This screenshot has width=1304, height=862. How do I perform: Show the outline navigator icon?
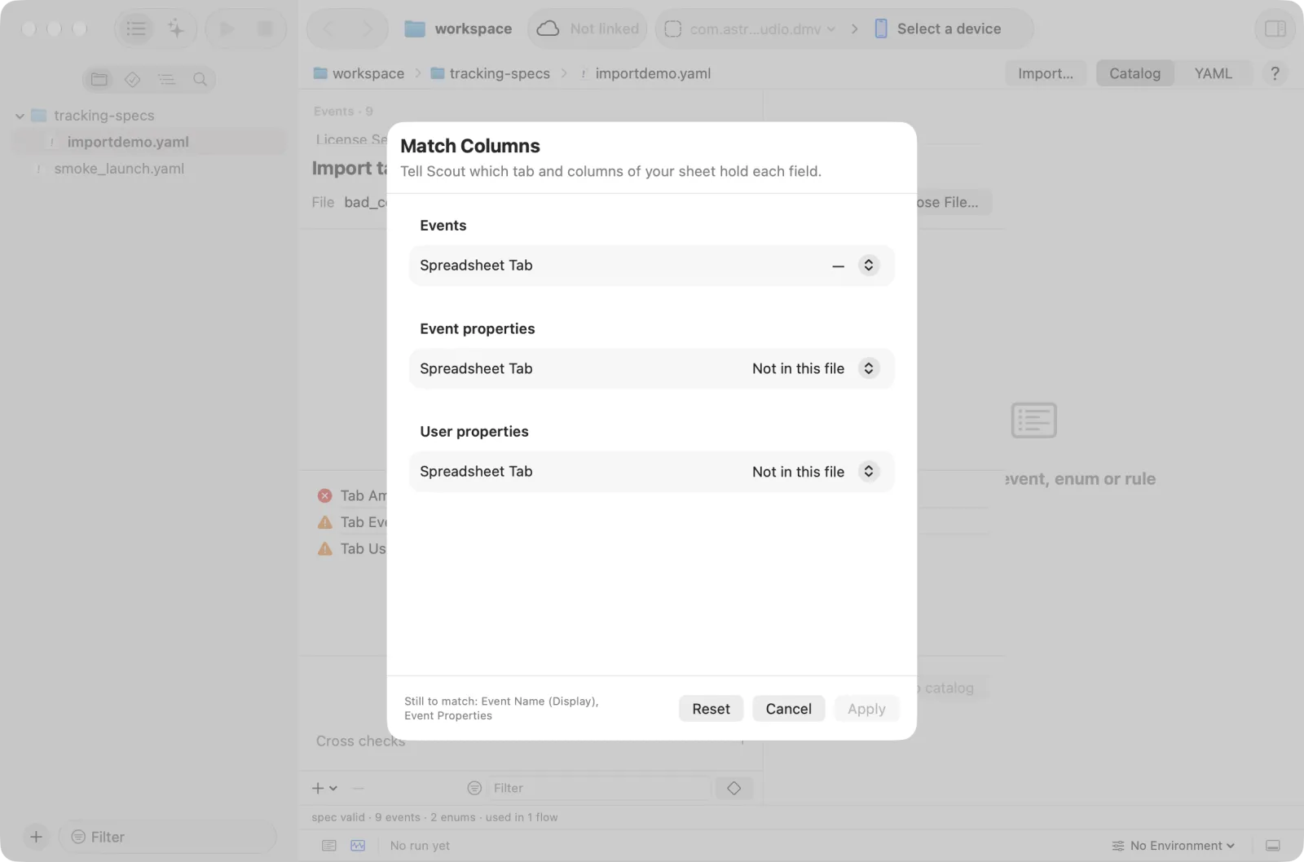pyautogui.click(x=166, y=79)
